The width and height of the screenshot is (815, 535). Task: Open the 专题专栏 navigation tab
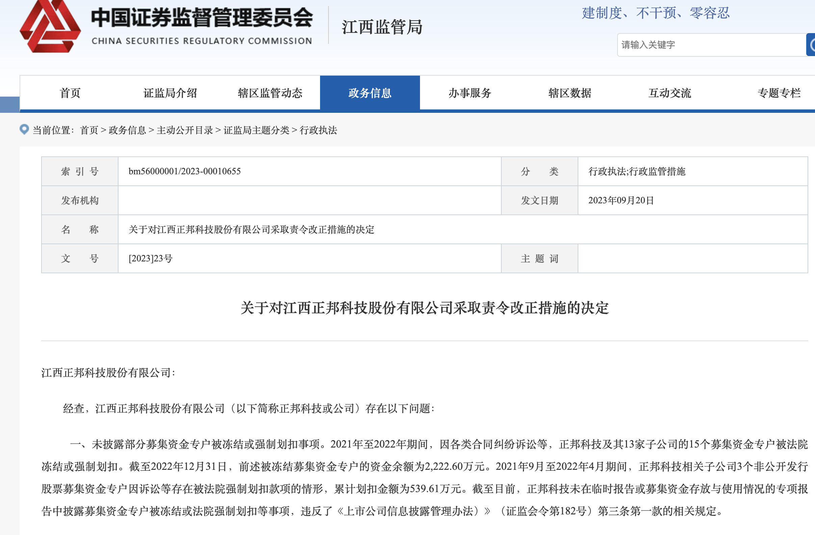pyautogui.click(x=779, y=93)
